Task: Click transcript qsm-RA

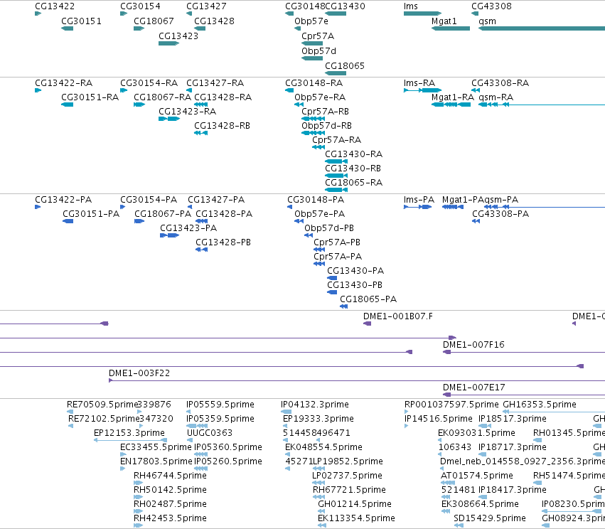Action: coord(496,97)
